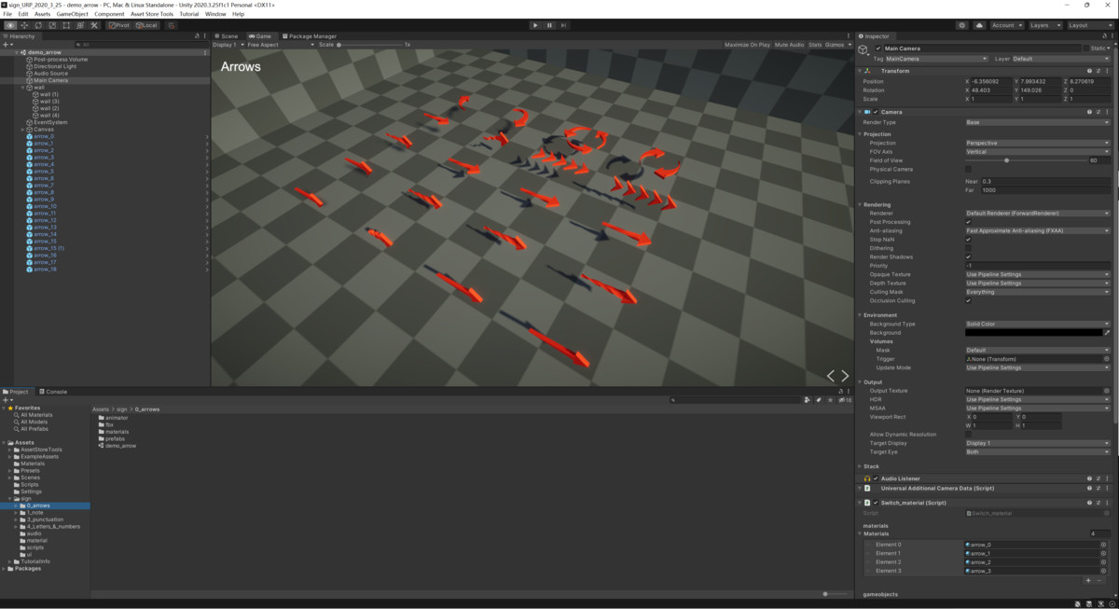The image size is (1119, 609).
Task: Select the combined Transform tool
Action: [x=80, y=25]
